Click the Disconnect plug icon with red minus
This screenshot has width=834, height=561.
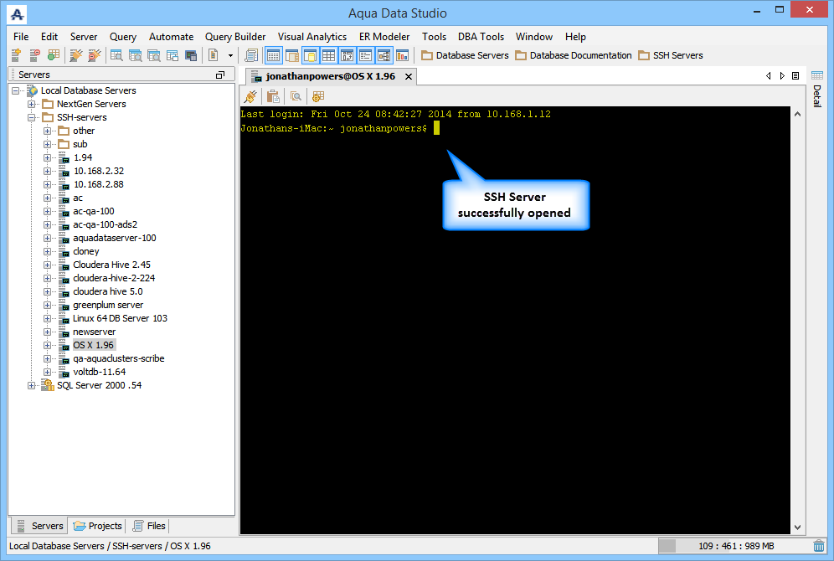94,55
